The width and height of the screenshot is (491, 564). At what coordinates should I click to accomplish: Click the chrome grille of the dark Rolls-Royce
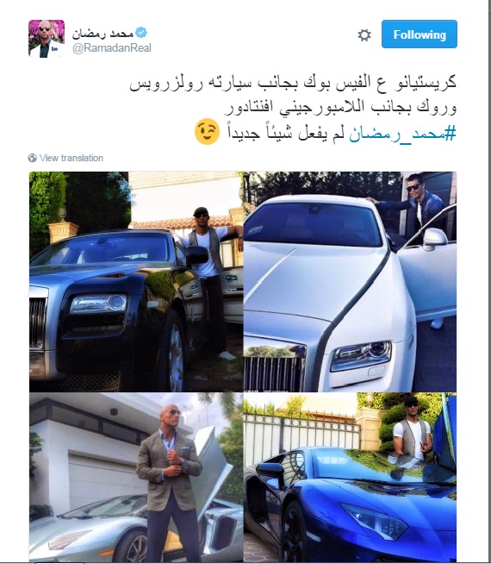[x=38, y=323]
